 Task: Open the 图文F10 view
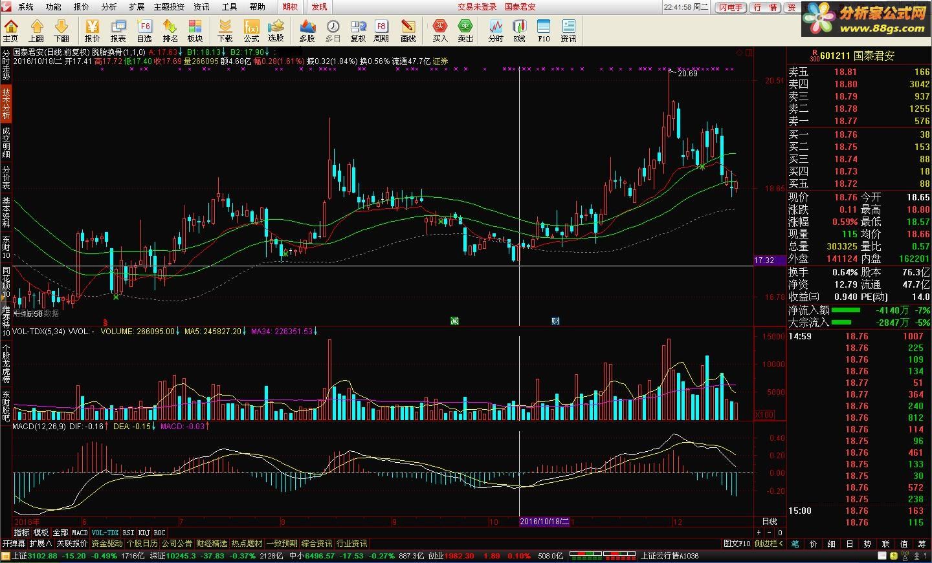point(737,544)
